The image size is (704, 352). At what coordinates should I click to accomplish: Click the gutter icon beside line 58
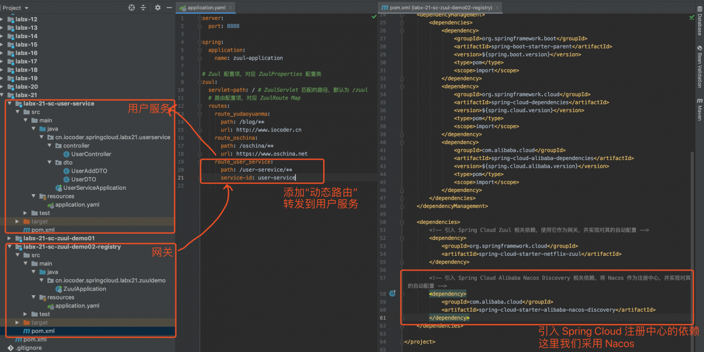click(392, 293)
